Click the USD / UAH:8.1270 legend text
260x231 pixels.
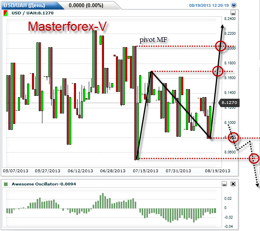[33, 13]
